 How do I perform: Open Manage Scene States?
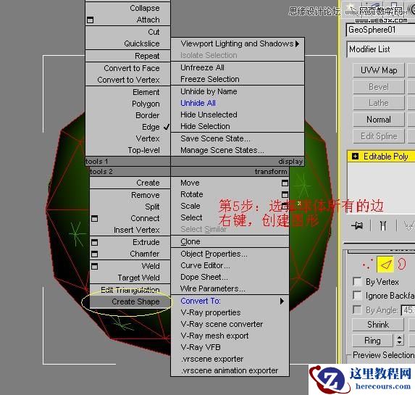tap(222, 150)
